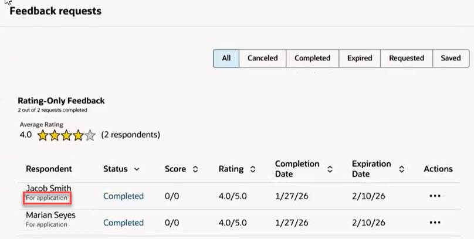Toggle the Saved filter
The width and height of the screenshot is (474, 239).
click(x=451, y=58)
